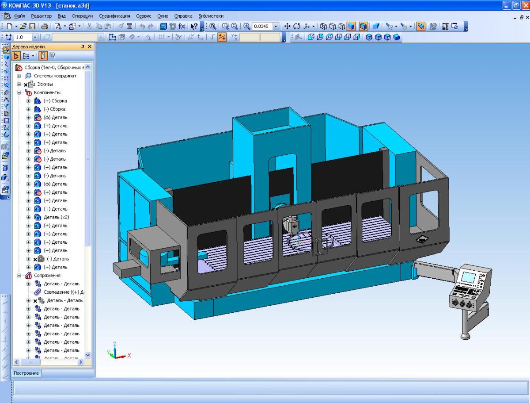The image size is (530, 403).
Task: Toggle shaded with edges display mode
Action: [x=363, y=27]
